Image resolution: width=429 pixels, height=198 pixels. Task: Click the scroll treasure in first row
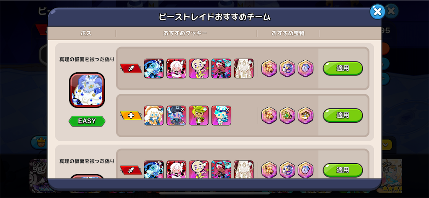point(269,68)
